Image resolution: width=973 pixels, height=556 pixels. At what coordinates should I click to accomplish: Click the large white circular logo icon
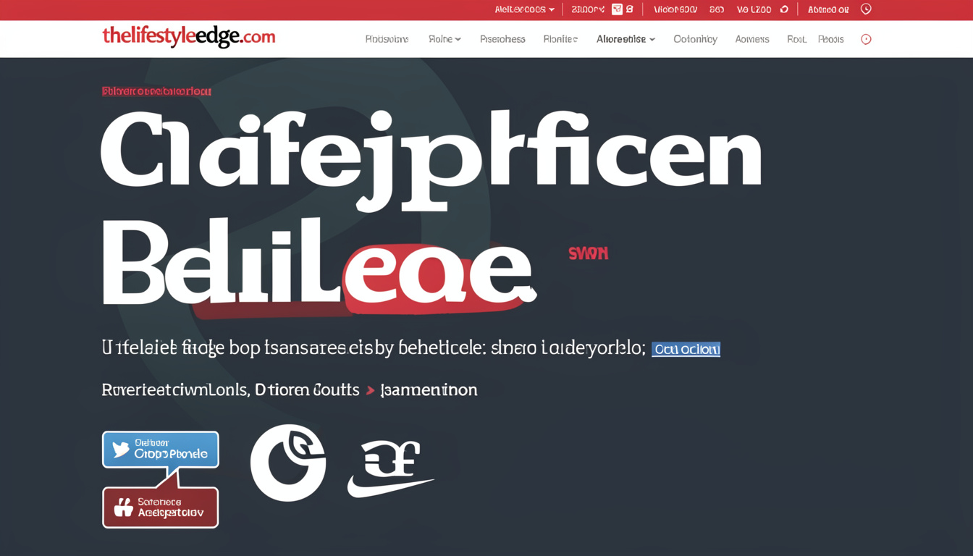point(288,463)
